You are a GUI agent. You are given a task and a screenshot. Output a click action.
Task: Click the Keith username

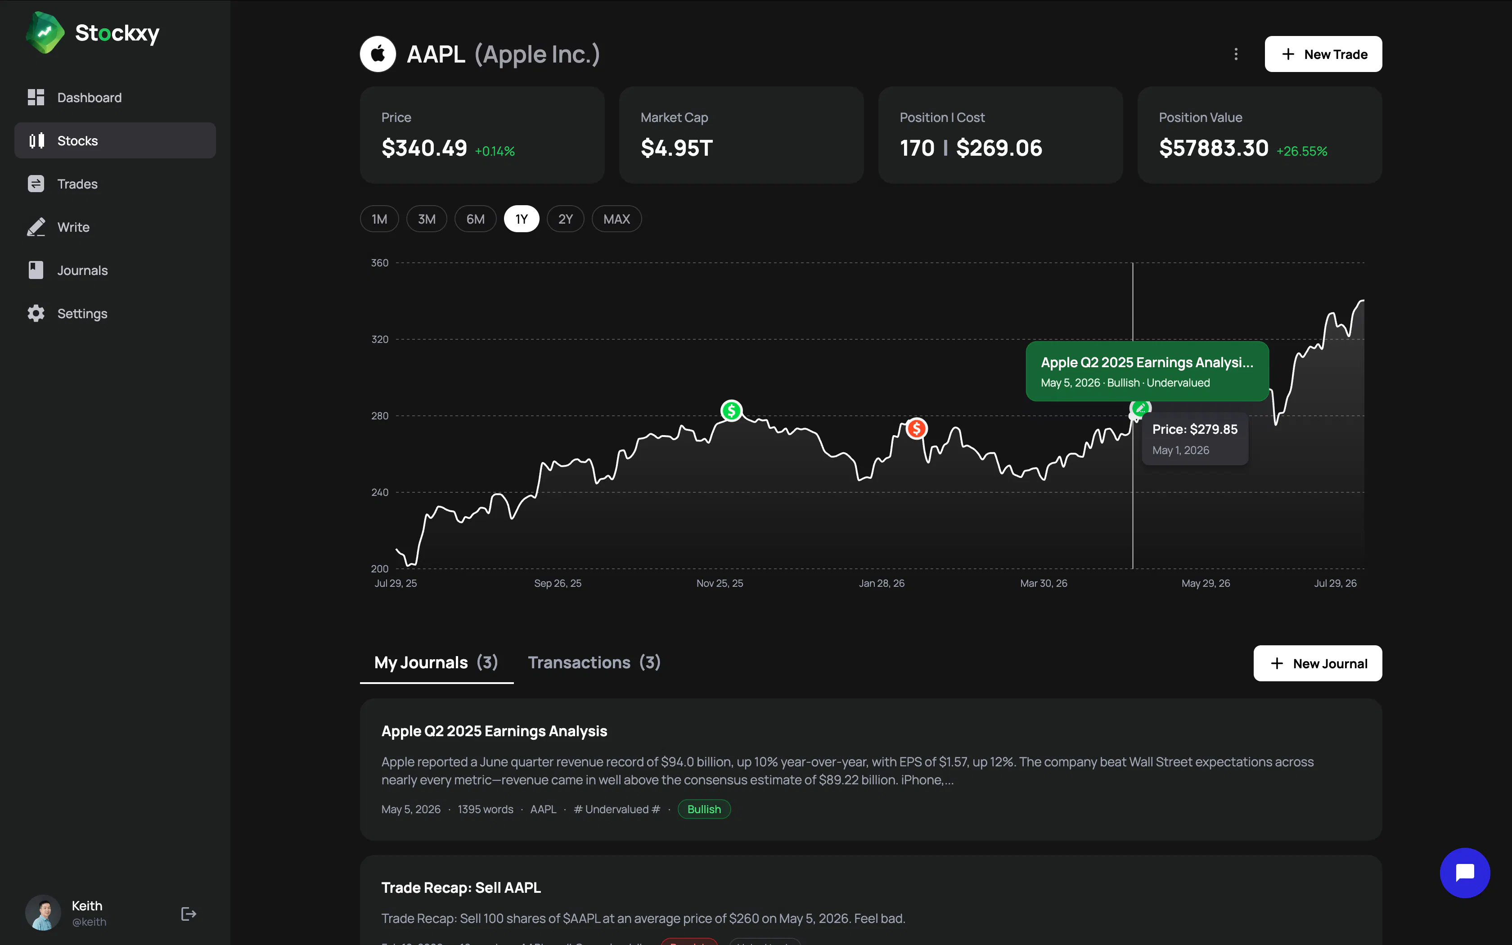pyautogui.click(x=87, y=905)
